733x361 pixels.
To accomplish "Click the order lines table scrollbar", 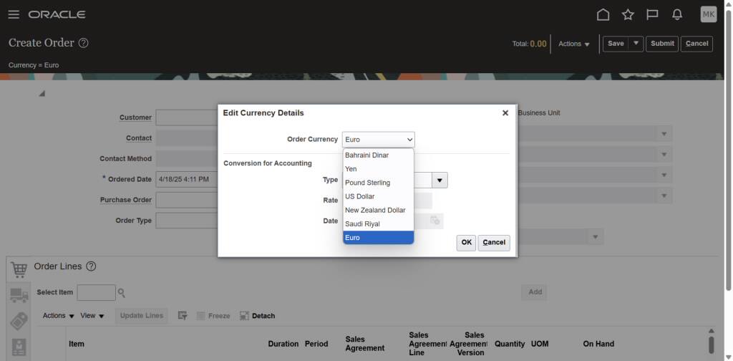I will (x=711, y=345).
